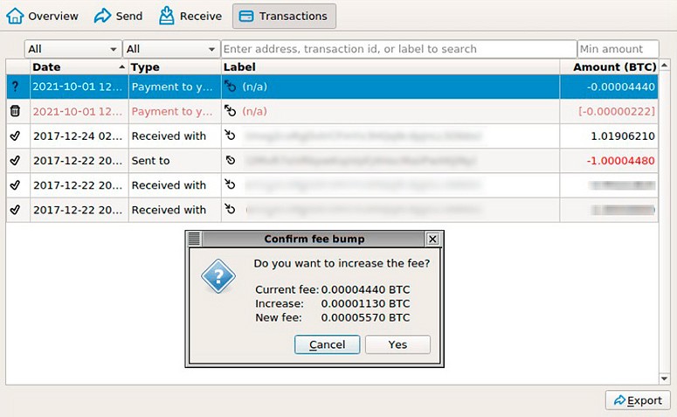Open the Overview tab
Viewport: 677px width, 417px height.
click(x=42, y=16)
